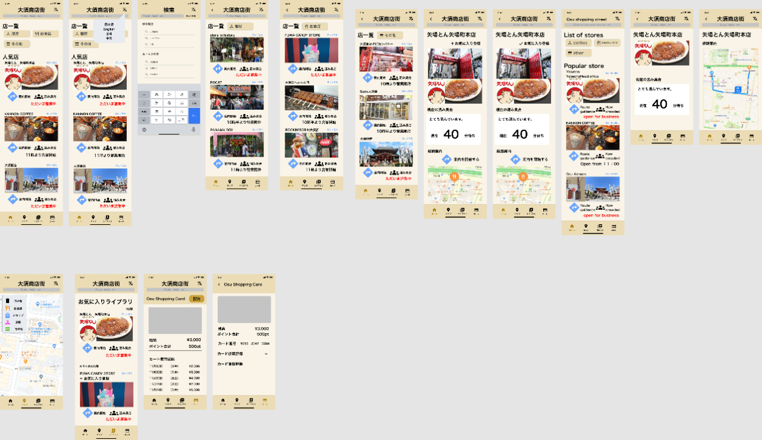Click 'See details' link for Osu Kannon
This screenshot has height=440, width=762.
[x=611, y=174]
